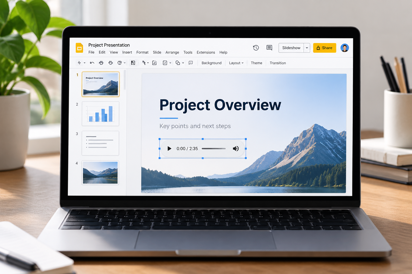
Task: Select the cursor arrow select tool
Action: point(144,63)
